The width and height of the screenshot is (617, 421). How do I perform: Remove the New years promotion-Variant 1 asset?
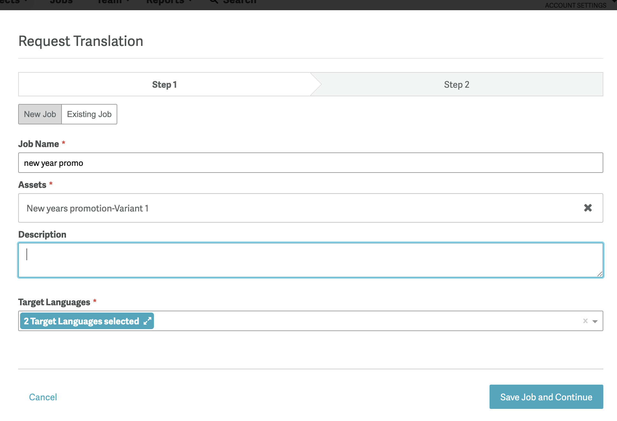coord(588,208)
